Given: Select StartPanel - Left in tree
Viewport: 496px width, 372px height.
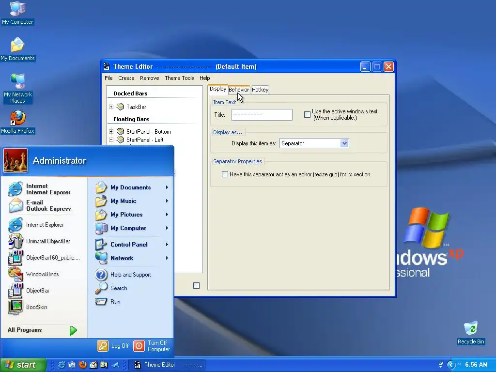Looking at the screenshot, I should pos(145,140).
